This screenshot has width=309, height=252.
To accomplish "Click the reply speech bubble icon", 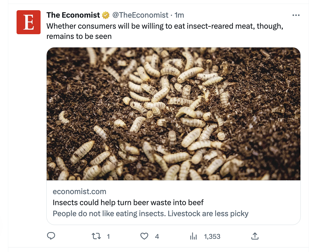I will (x=51, y=236).
